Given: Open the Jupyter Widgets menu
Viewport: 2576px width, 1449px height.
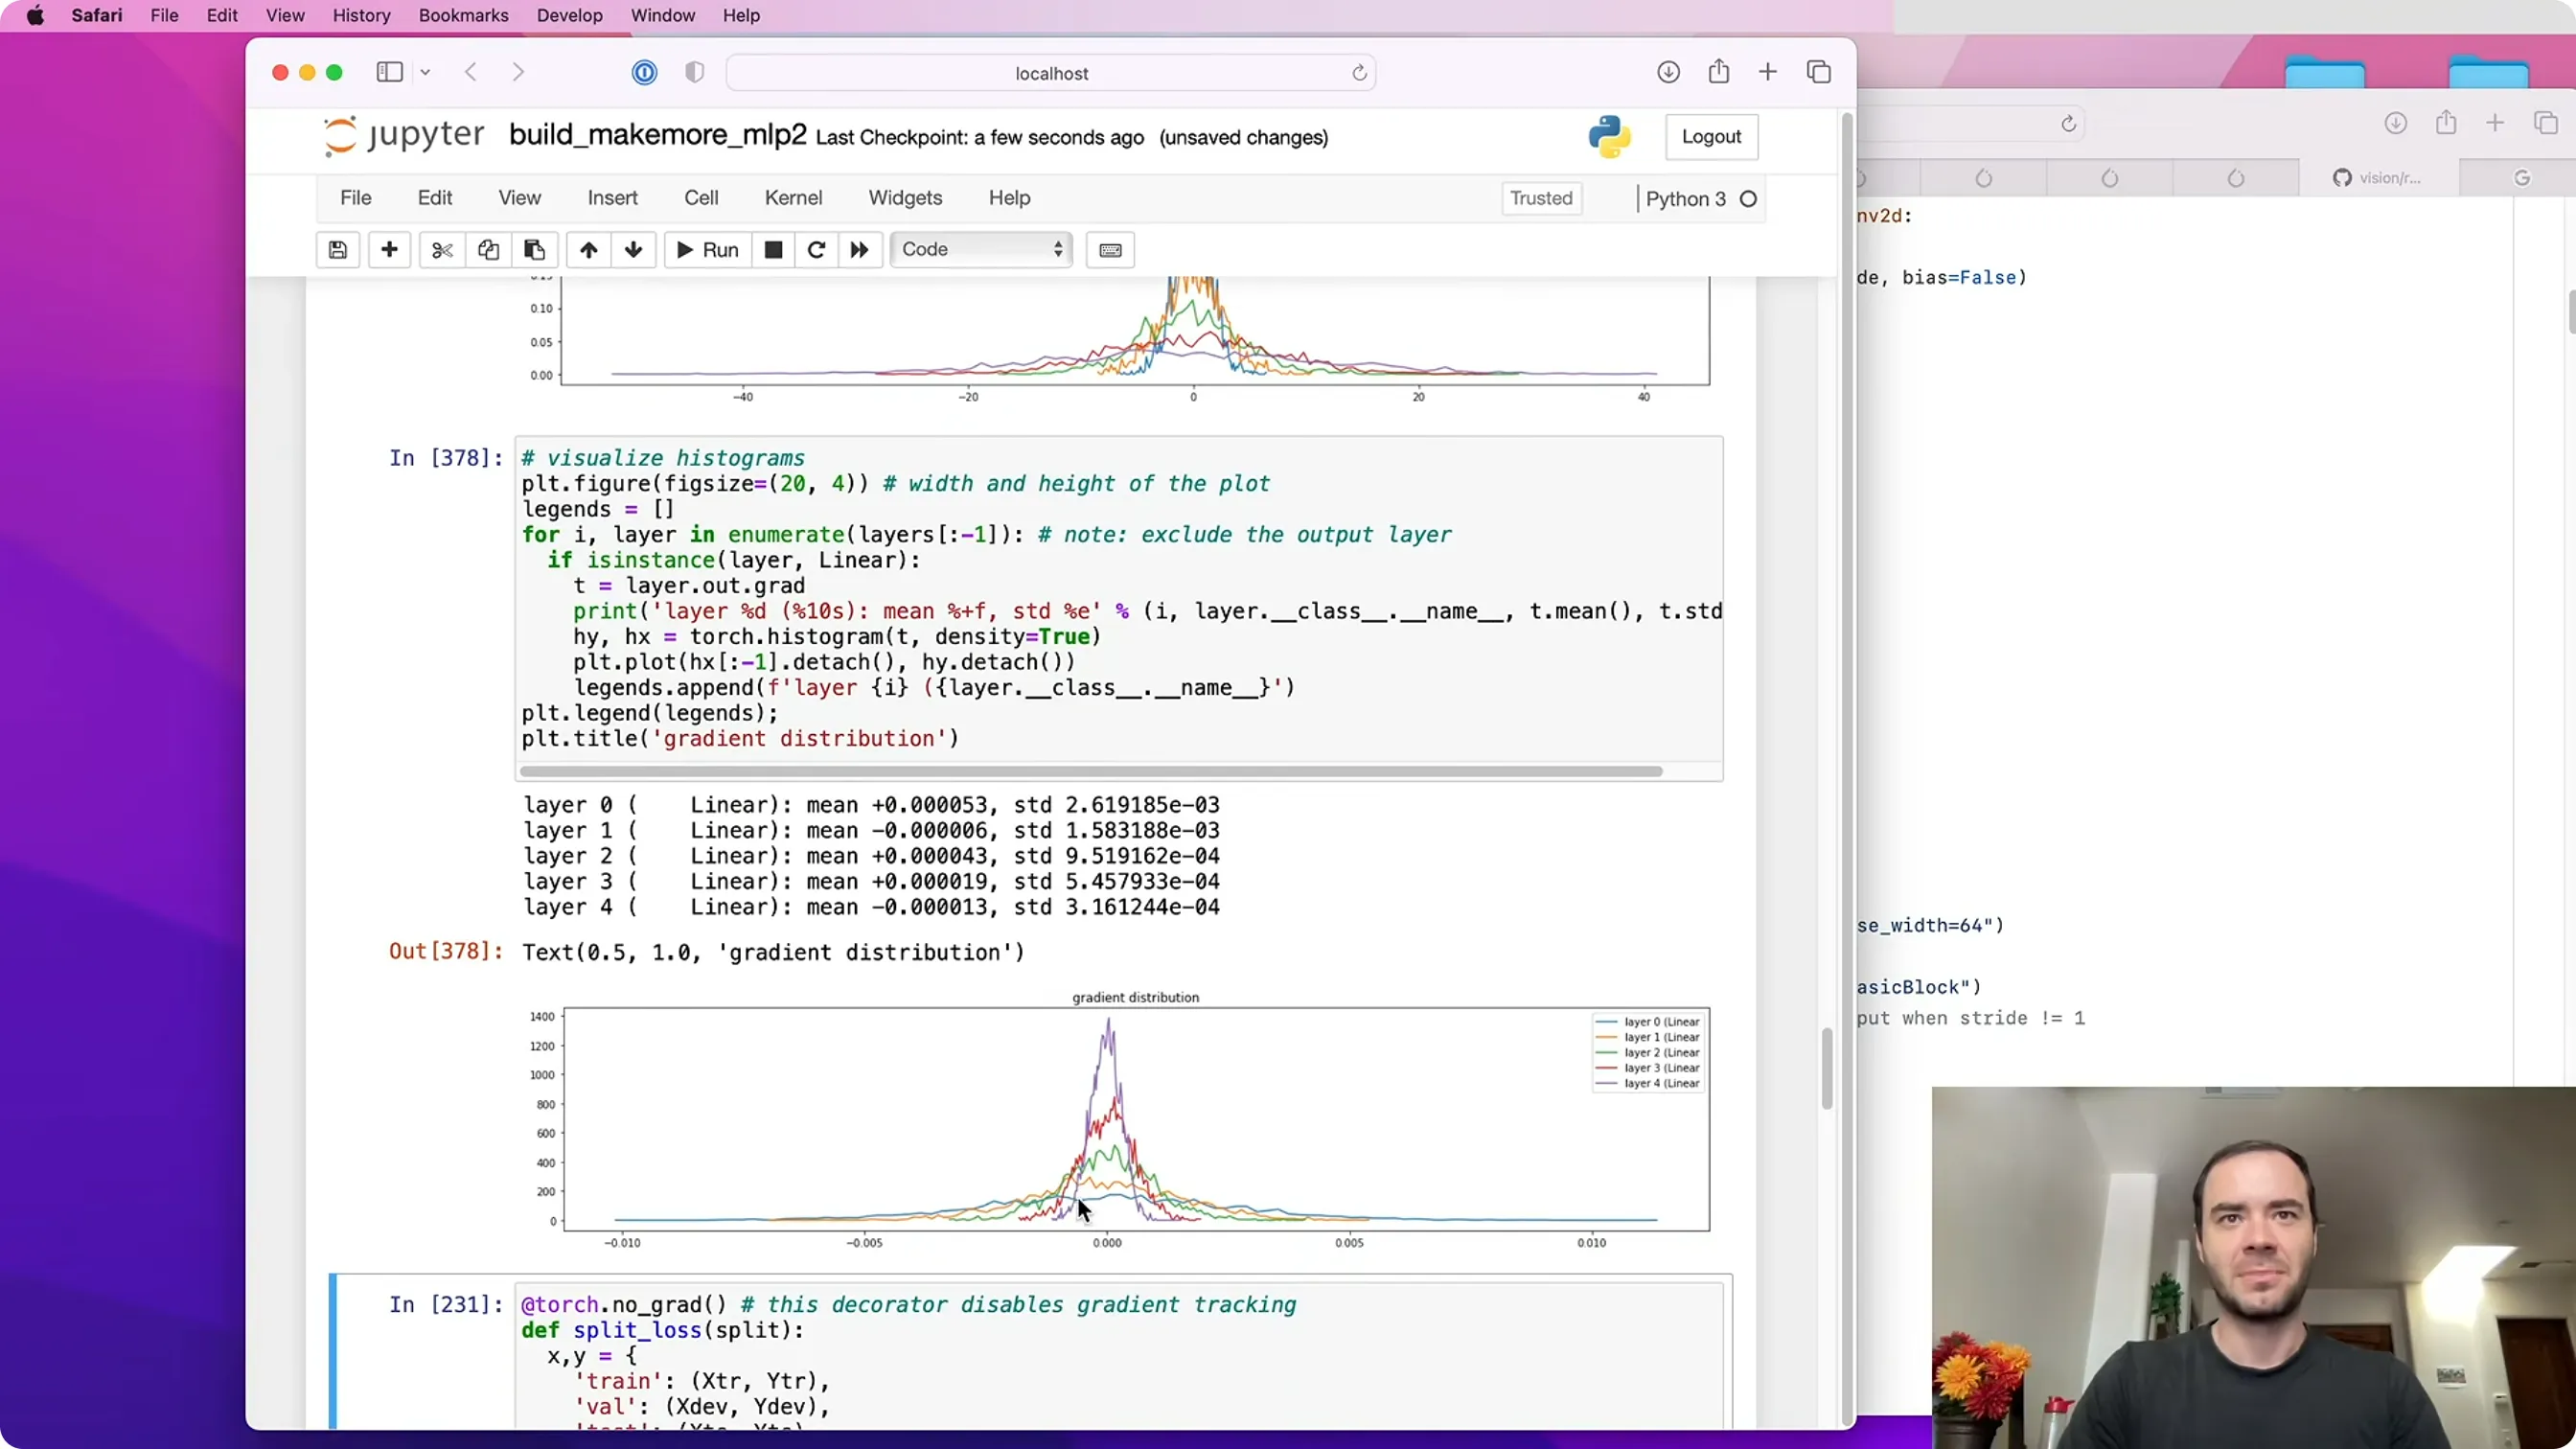Looking at the screenshot, I should click(905, 198).
